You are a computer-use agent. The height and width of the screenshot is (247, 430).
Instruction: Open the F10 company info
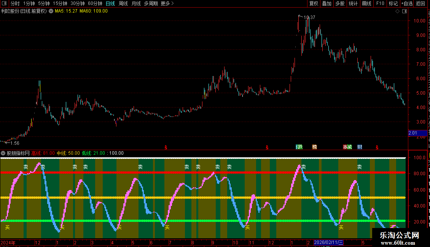coord(380,3)
